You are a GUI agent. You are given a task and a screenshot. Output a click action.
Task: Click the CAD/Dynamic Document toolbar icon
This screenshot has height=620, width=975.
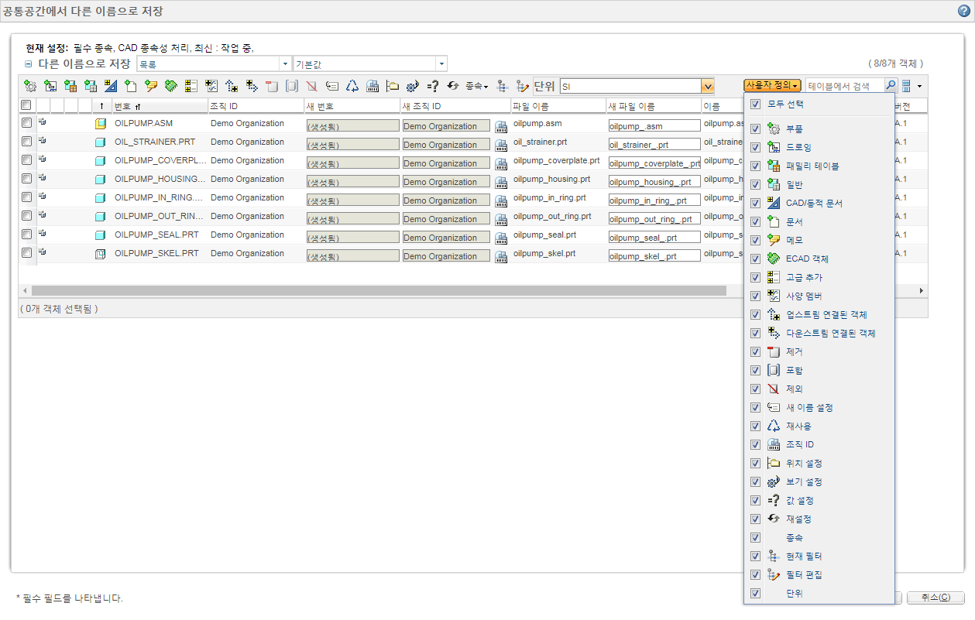click(111, 86)
